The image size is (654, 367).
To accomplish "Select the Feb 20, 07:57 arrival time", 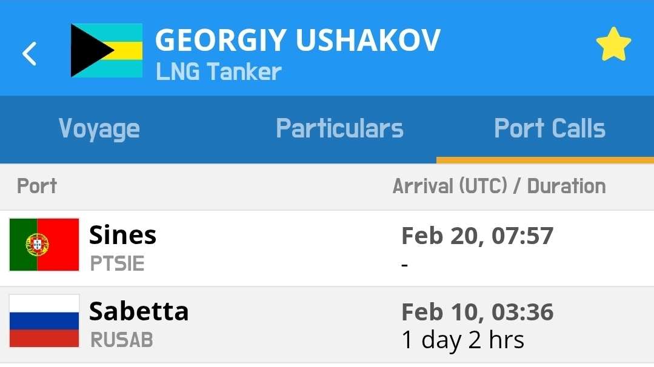I will coord(478,236).
